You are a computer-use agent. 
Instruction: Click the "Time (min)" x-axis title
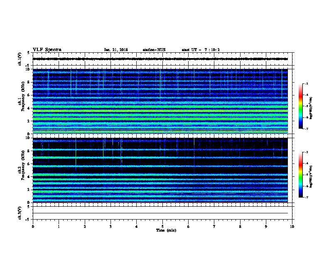(166, 230)
